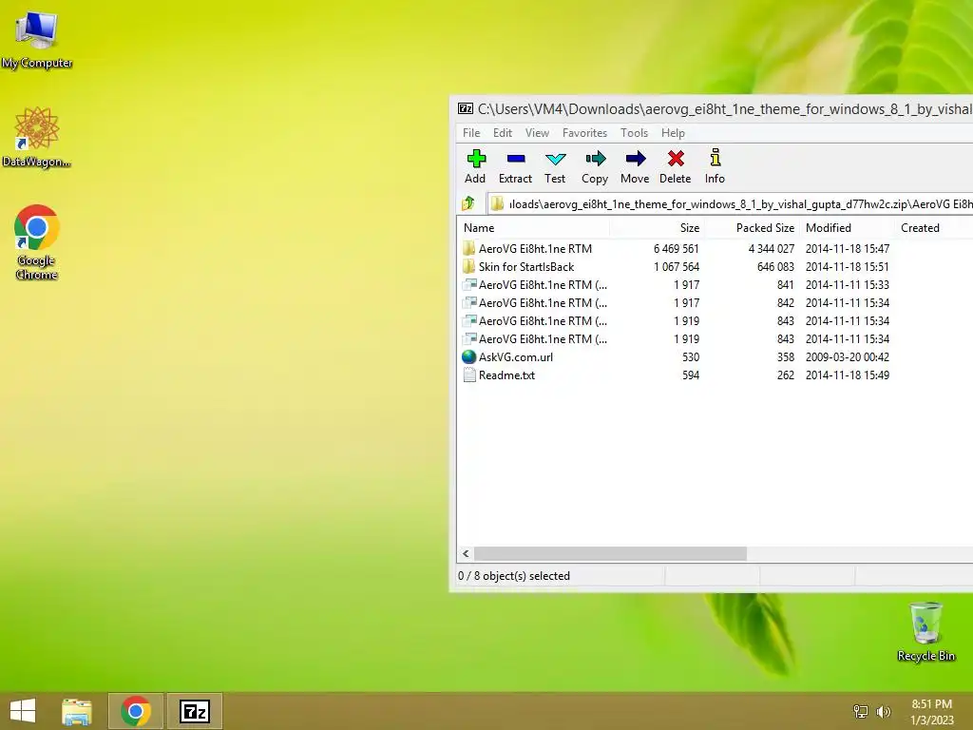
Task: Click the taskbar clock showing 8:51 PM
Action: tap(931, 711)
